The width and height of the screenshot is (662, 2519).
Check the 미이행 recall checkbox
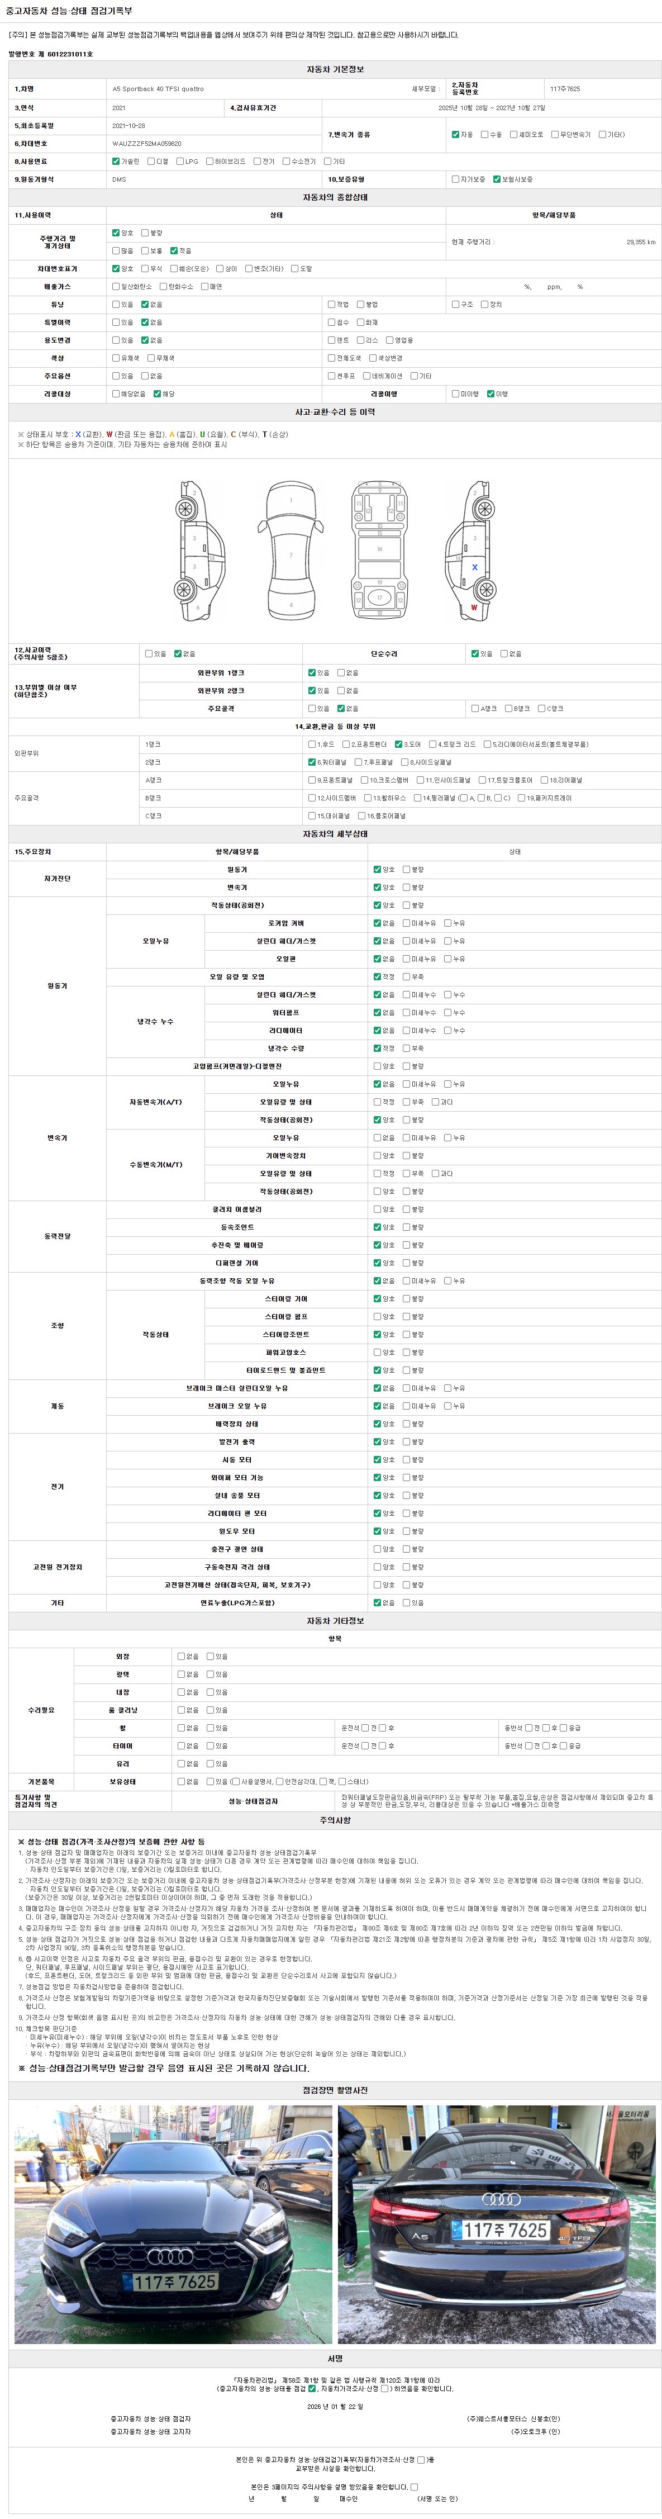coord(456,394)
